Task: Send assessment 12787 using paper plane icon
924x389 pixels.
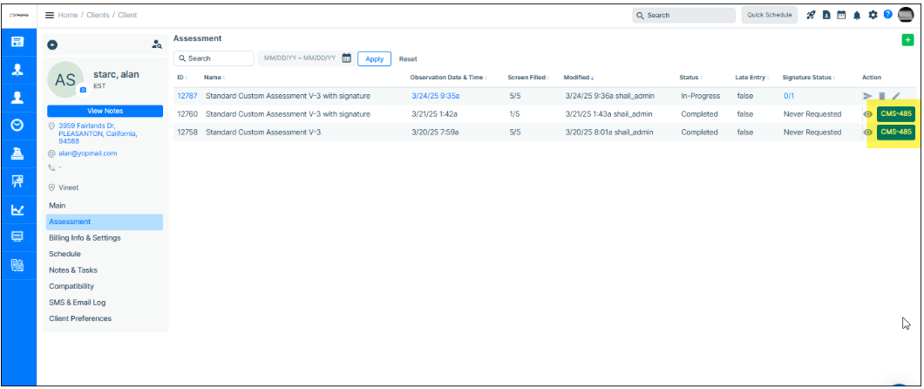Action: click(x=867, y=96)
